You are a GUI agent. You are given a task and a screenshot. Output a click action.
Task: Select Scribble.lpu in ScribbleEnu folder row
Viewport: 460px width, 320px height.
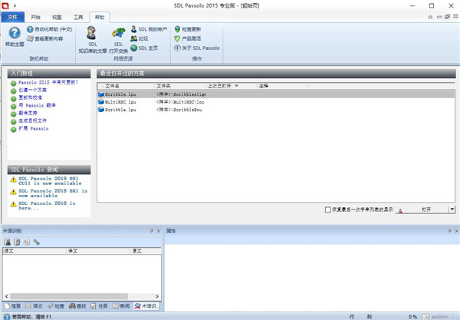[x=276, y=110]
